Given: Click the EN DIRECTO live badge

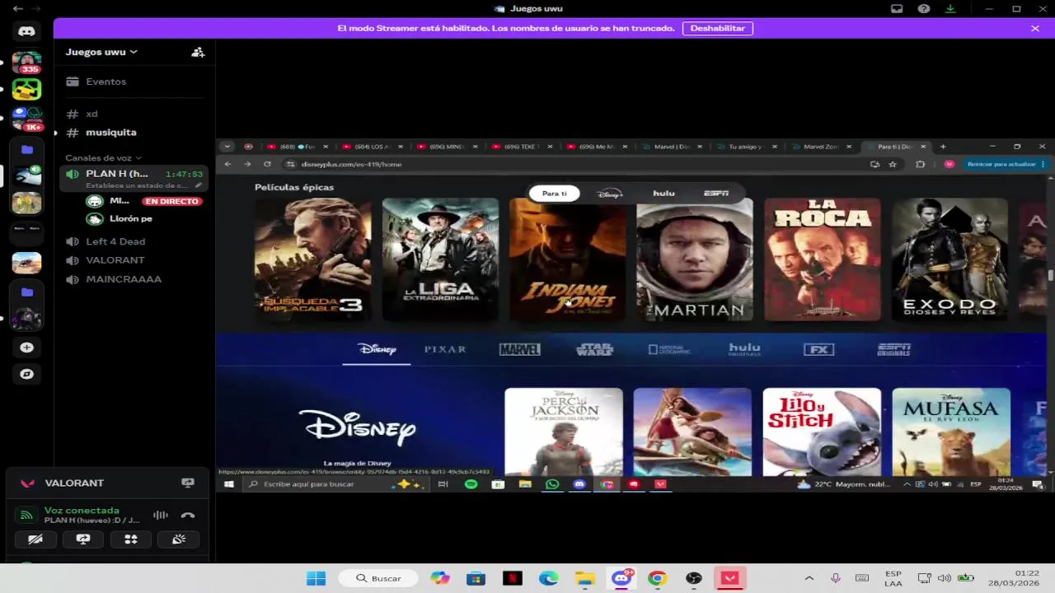Looking at the screenshot, I should [x=171, y=202].
